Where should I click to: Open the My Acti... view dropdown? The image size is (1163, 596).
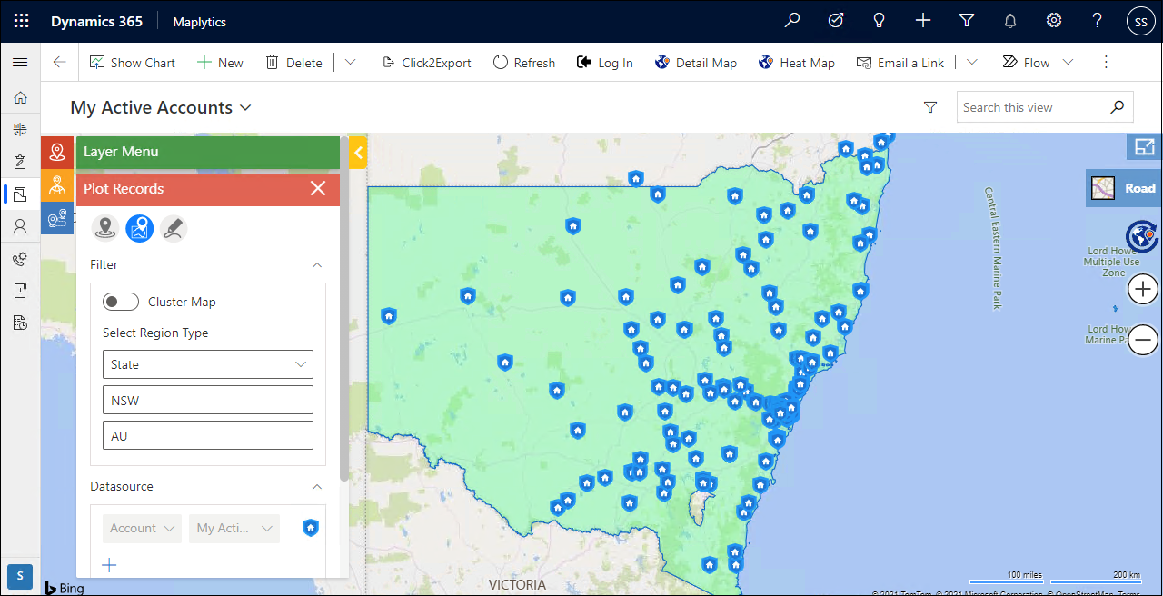tap(234, 528)
